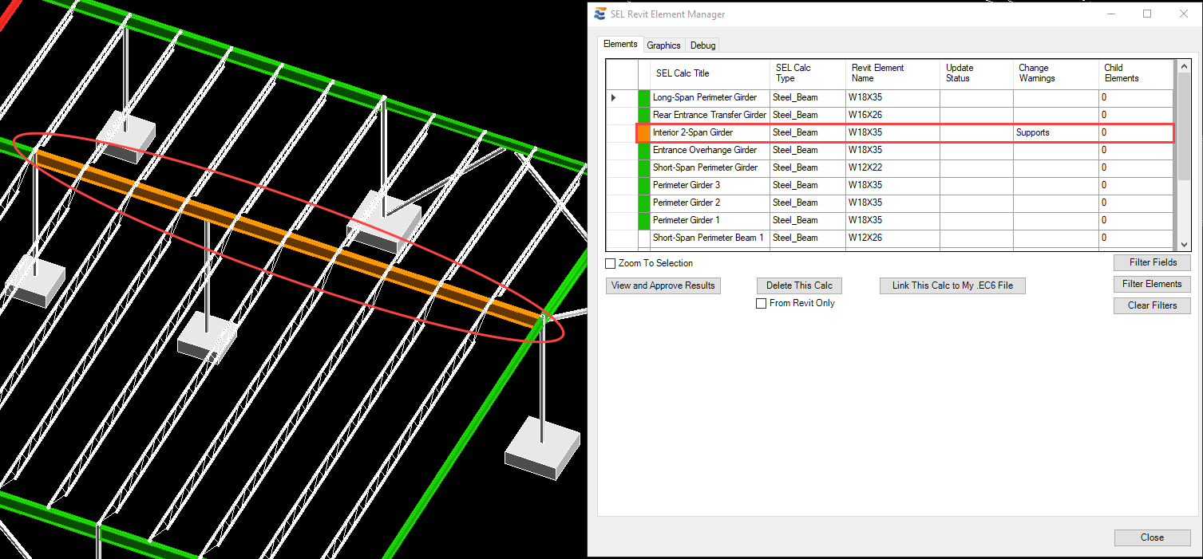Open the Debug tab
The height and width of the screenshot is (559, 1203).
tap(703, 45)
